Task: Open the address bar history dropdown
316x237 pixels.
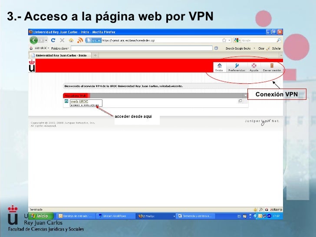Action: pos(229,40)
